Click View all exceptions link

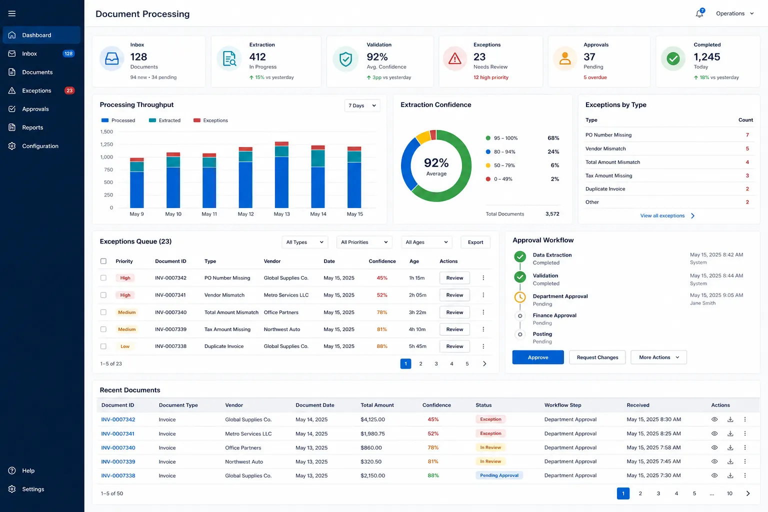pos(667,216)
